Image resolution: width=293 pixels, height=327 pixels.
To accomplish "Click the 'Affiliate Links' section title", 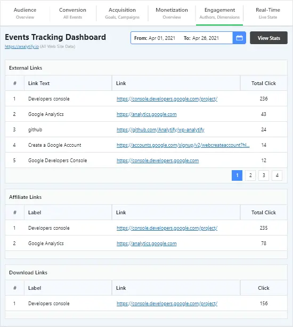I will pos(25,197).
